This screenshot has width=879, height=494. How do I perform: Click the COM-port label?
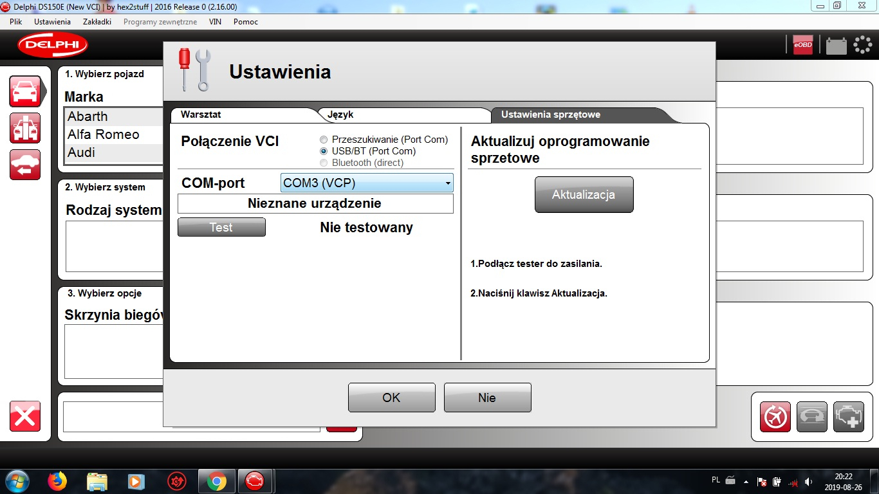[x=213, y=183]
